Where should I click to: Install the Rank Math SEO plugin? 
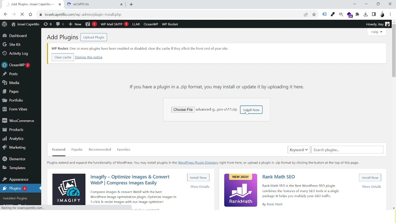pyautogui.click(x=370, y=177)
